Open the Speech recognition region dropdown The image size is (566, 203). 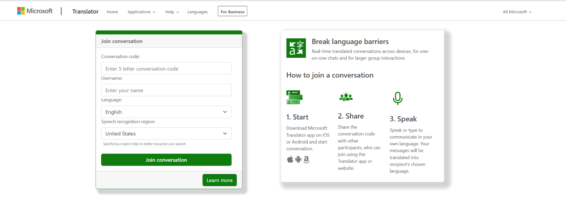tap(166, 134)
